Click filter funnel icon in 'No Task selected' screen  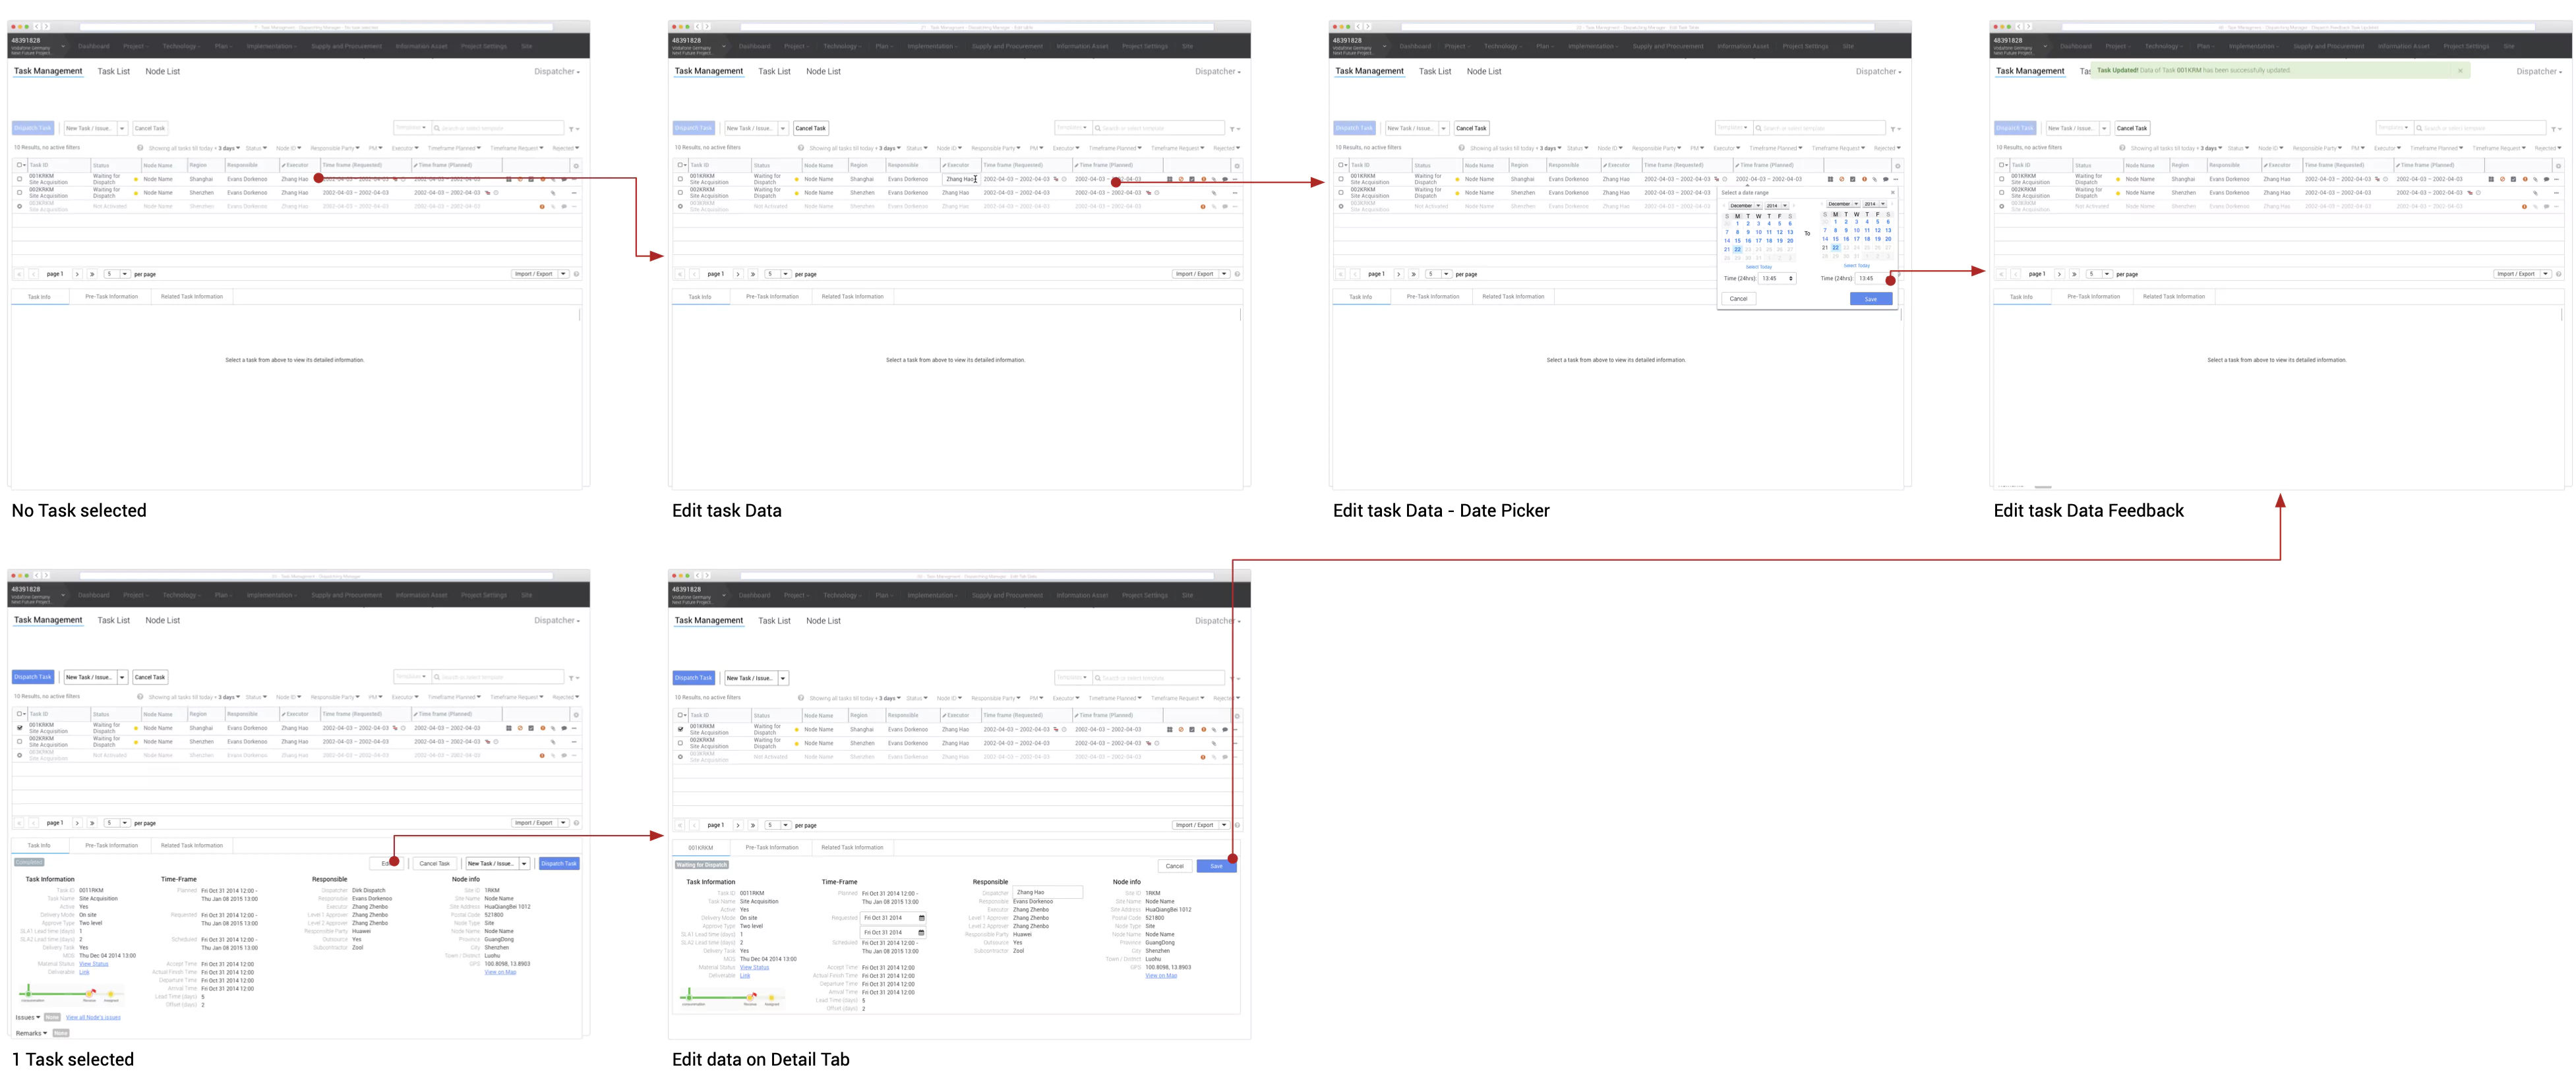tap(572, 129)
